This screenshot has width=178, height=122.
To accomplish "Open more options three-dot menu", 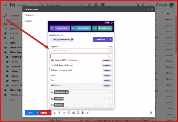I will pyautogui.click(x=147, y=113).
